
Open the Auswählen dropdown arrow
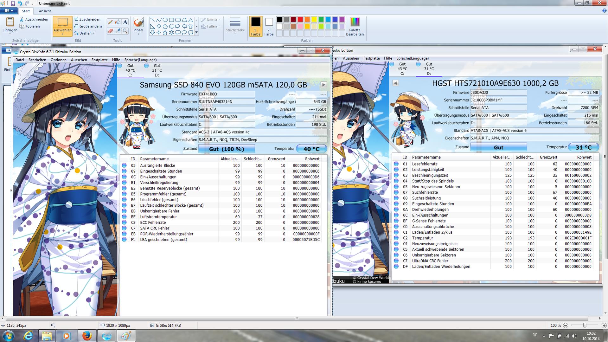(63, 34)
